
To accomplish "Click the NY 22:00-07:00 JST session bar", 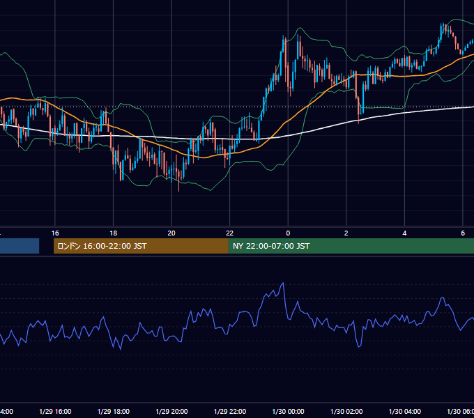I will tap(351, 246).
